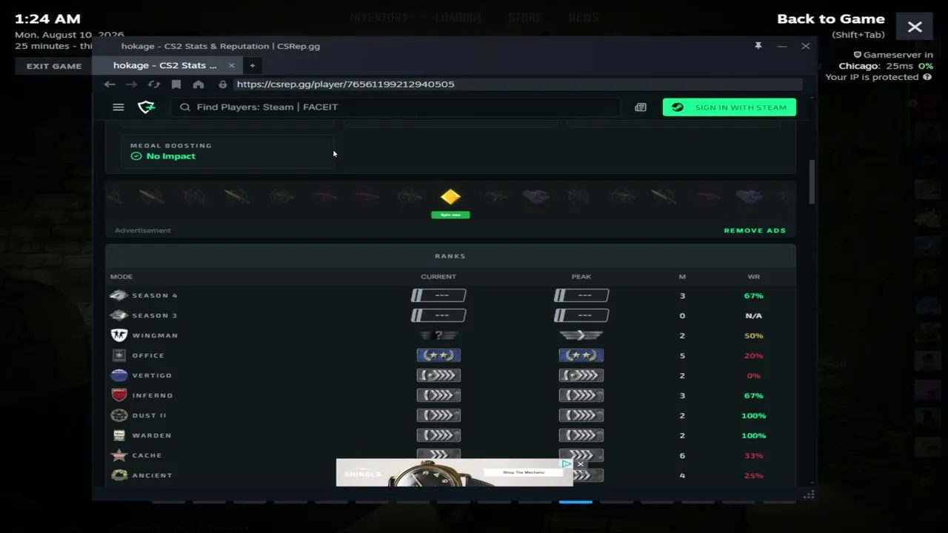948x533 pixels.
Task: Open the CSRep hamburger menu
Action: pyautogui.click(x=118, y=107)
